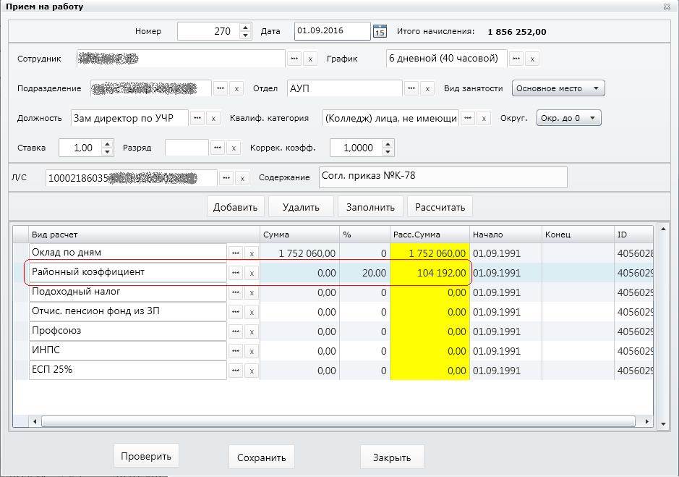
Task: Sort by the Вид расчет column header
Action: [144, 235]
